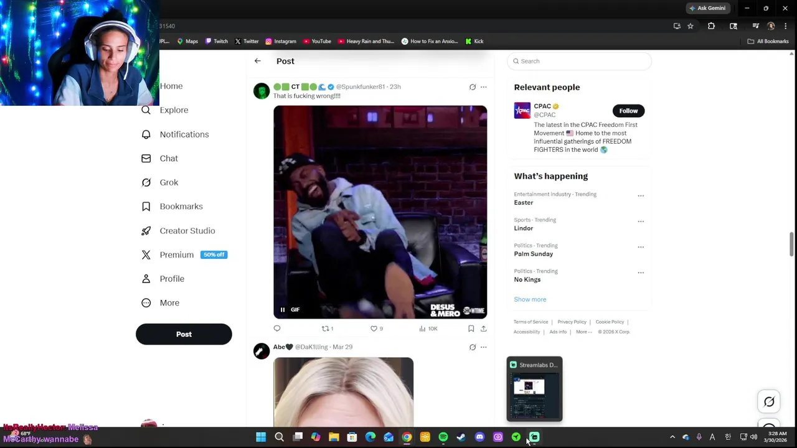Open more options on CT's reply
This screenshot has height=448, width=797.
[484, 87]
